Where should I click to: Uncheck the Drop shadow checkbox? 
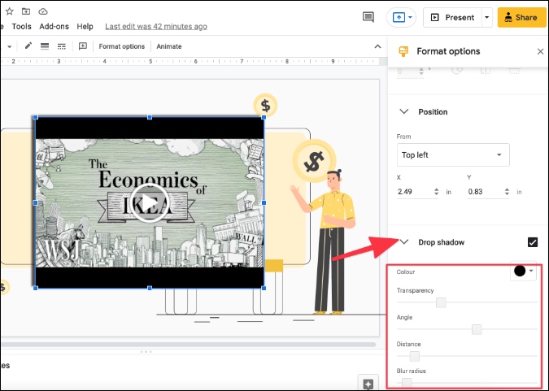tap(532, 242)
